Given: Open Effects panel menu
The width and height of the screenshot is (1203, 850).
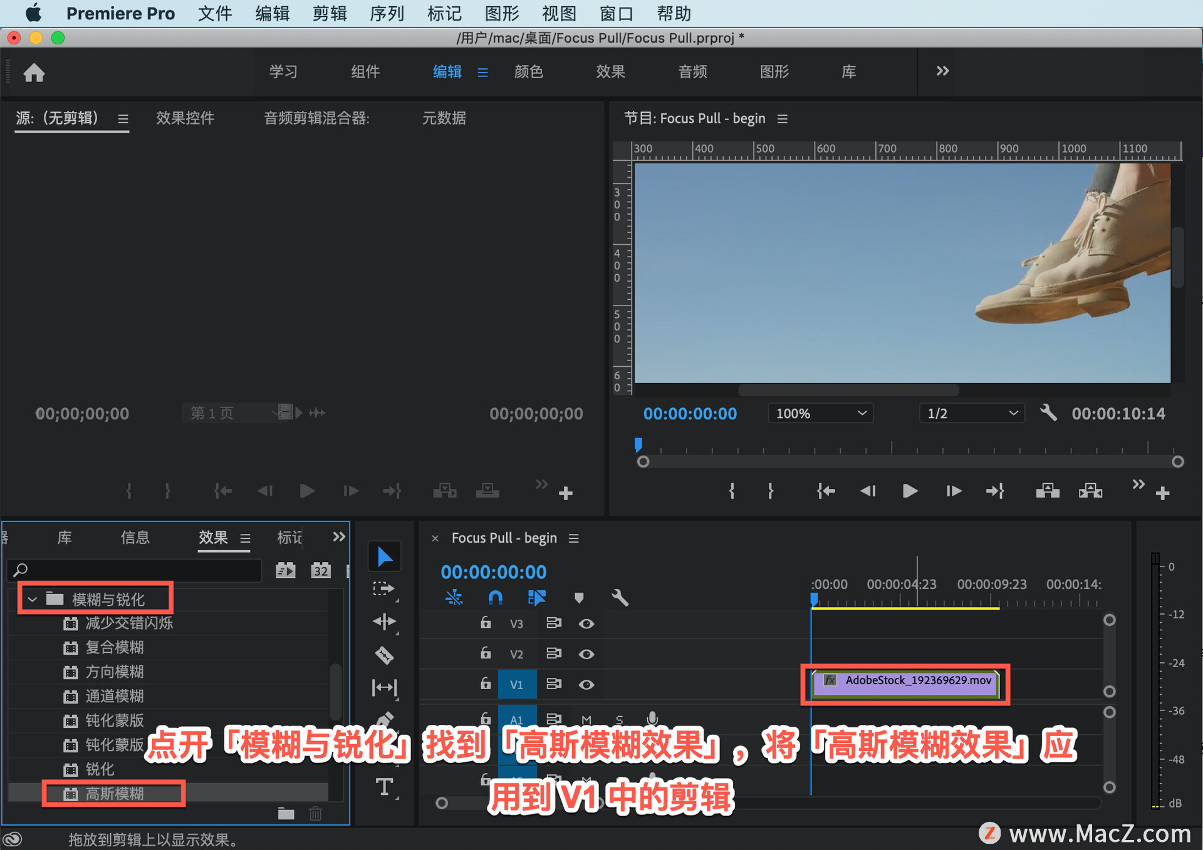Looking at the screenshot, I should (245, 538).
